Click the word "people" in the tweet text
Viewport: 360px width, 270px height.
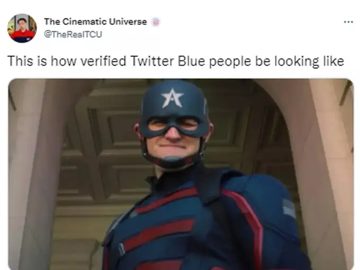coord(230,61)
